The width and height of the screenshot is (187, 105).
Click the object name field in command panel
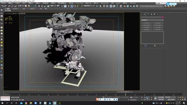click(x=151, y=17)
